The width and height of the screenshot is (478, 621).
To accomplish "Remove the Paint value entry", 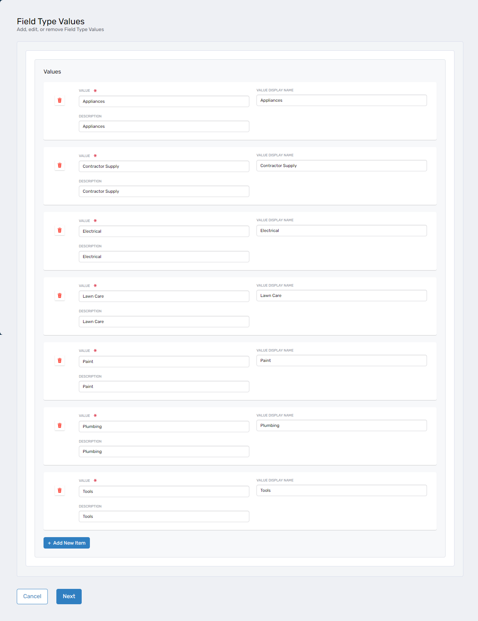I will tap(60, 361).
